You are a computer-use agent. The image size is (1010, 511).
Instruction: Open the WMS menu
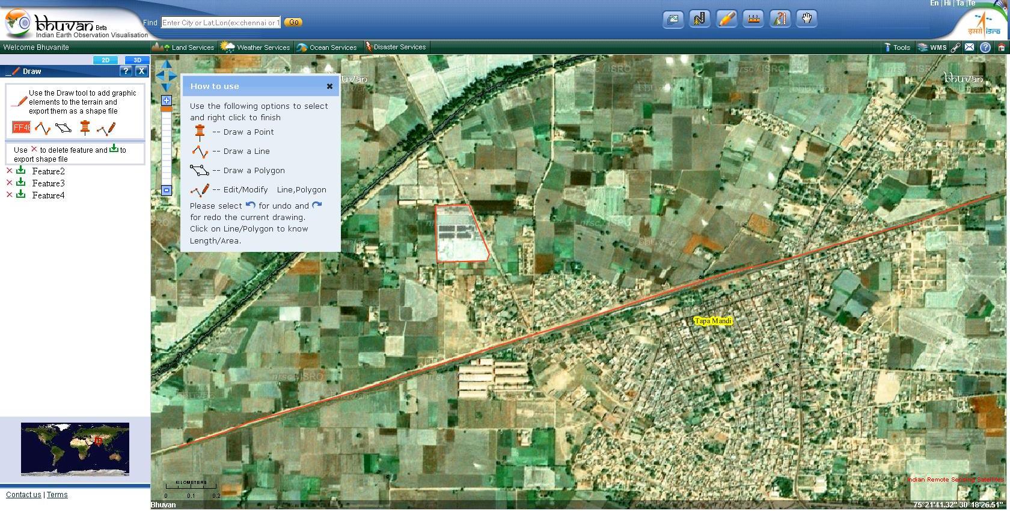pos(932,47)
